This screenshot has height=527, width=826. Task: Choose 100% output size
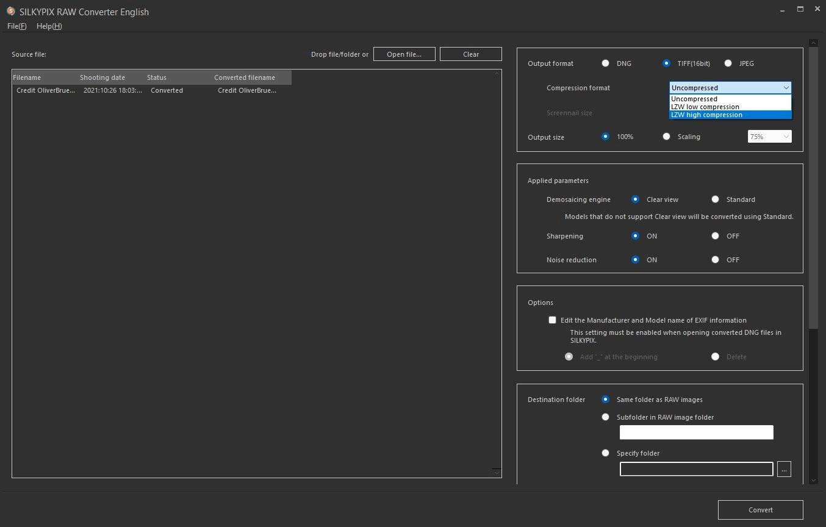tap(605, 137)
